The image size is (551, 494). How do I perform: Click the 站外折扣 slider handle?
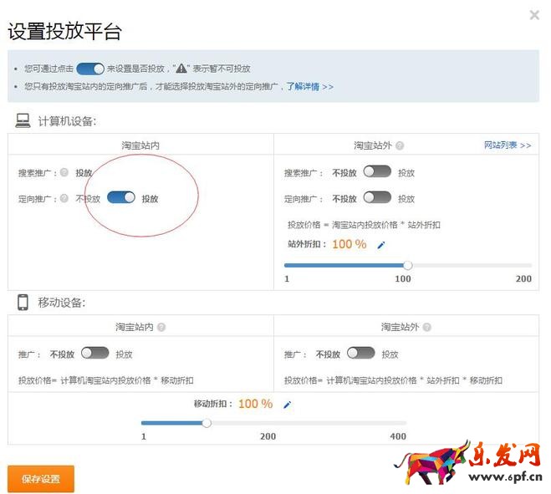(x=408, y=265)
